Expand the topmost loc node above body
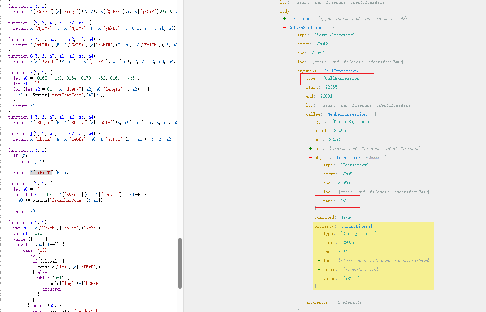486x312 pixels. (276, 2)
